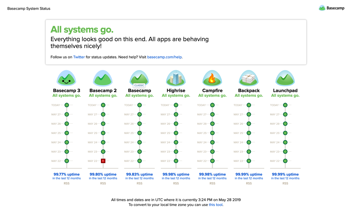352x216 pixels.
Task: Click Backpack May 22 status dot
Action: point(249,161)
